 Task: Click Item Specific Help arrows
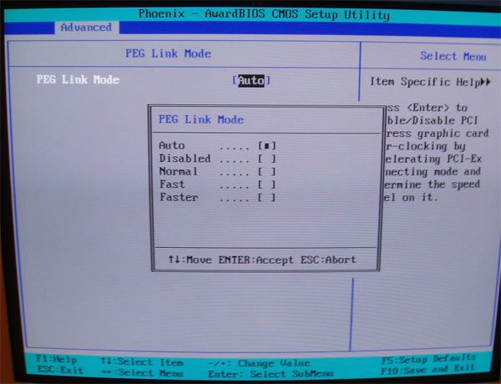click(x=486, y=82)
